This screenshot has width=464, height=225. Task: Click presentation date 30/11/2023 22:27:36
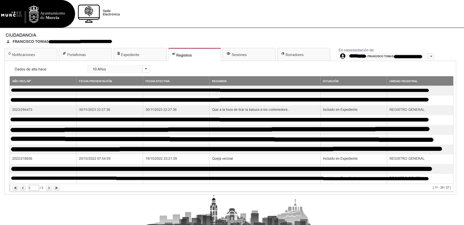click(95, 110)
